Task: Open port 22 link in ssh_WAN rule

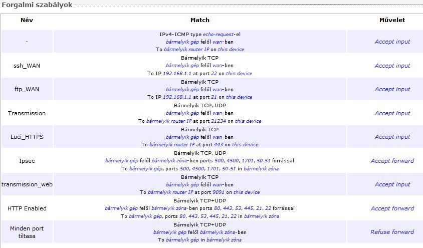Action: [214, 73]
